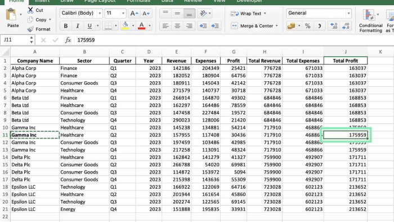Screen dimensions: 394x222
Task: Open the General number format dropdown
Action: click(349, 14)
